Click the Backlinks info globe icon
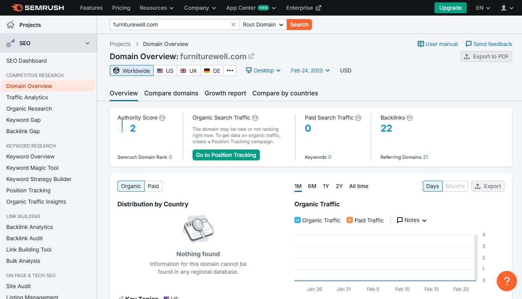Screen dimensions: 522x299 (x=410, y=118)
